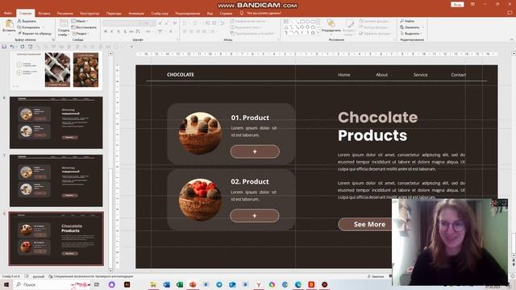This screenshot has height=290, width=516.
Task: Click the Save icon in quick access toolbar
Action: point(4,47)
